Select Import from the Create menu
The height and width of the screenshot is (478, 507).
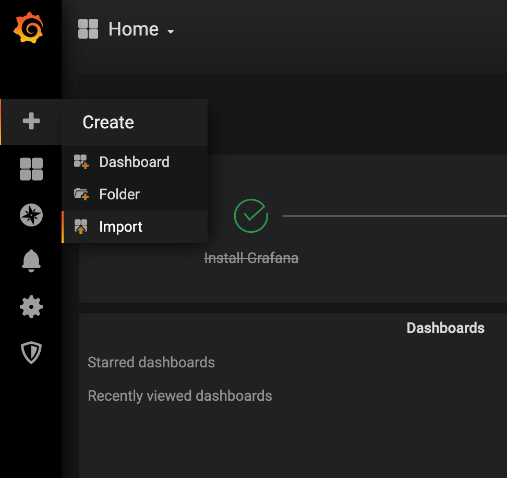(120, 227)
